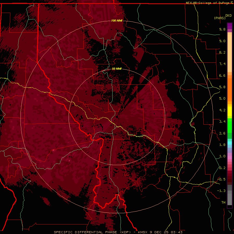The image size is (234, 234).
Task: Click the cyan band on the color scale
Action: 230,143
